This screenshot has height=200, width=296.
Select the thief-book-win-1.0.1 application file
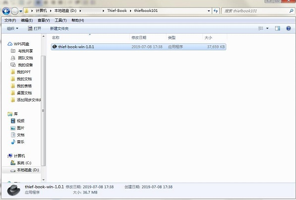[x=139, y=47]
